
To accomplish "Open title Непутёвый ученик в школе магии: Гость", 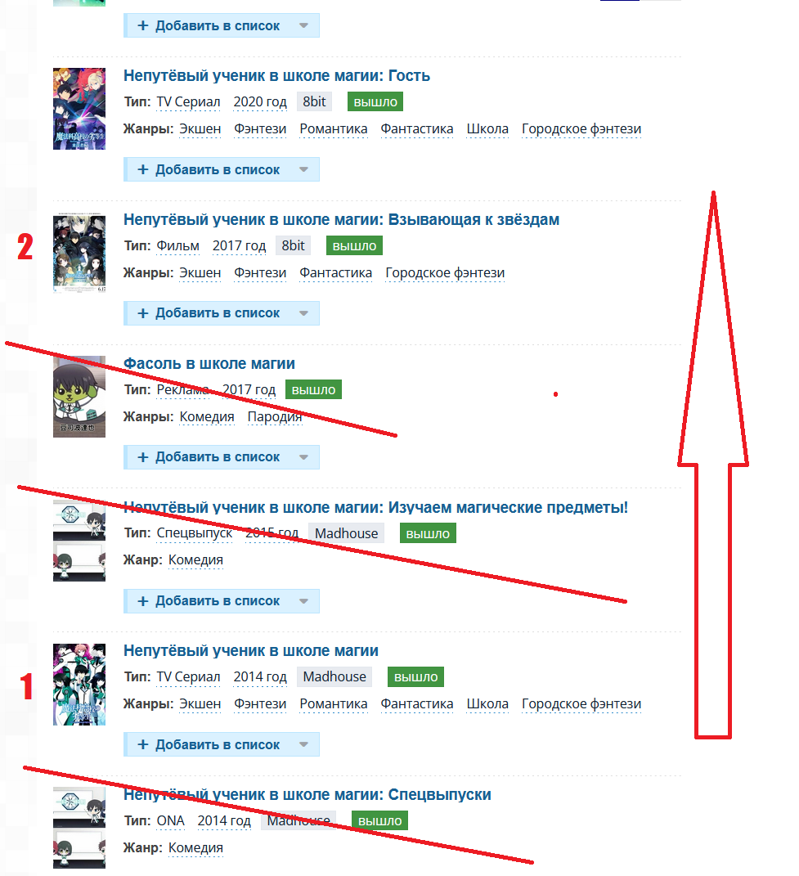I will coord(276,75).
